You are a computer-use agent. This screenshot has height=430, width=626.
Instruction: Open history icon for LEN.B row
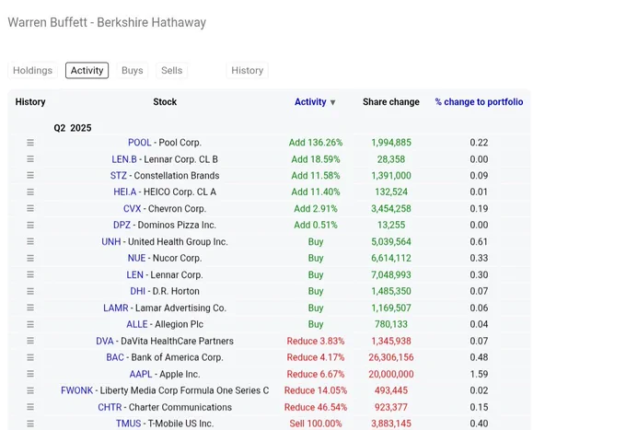(x=30, y=159)
